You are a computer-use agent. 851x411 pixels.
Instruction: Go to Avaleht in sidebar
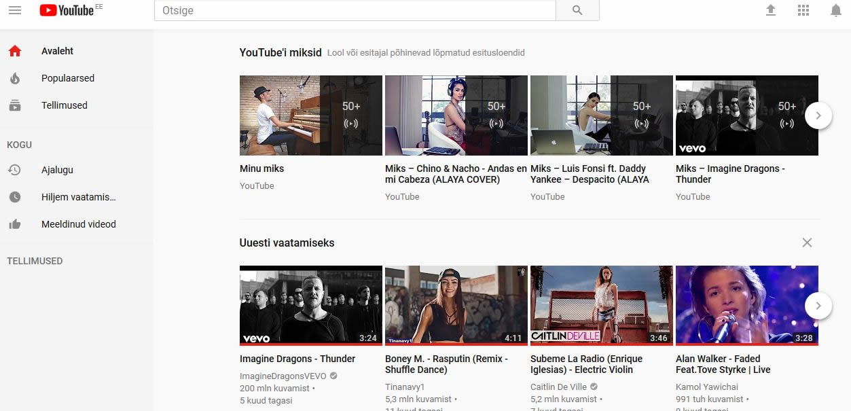77,51
